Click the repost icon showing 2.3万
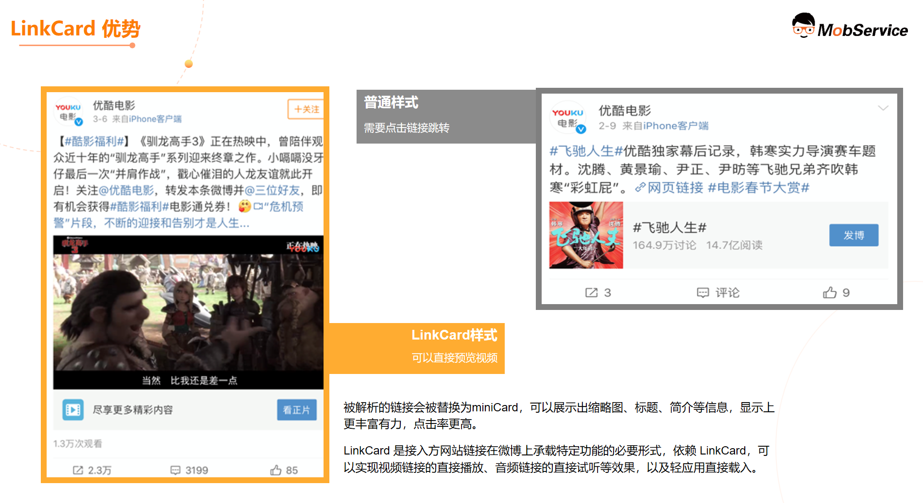 coord(78,470)
